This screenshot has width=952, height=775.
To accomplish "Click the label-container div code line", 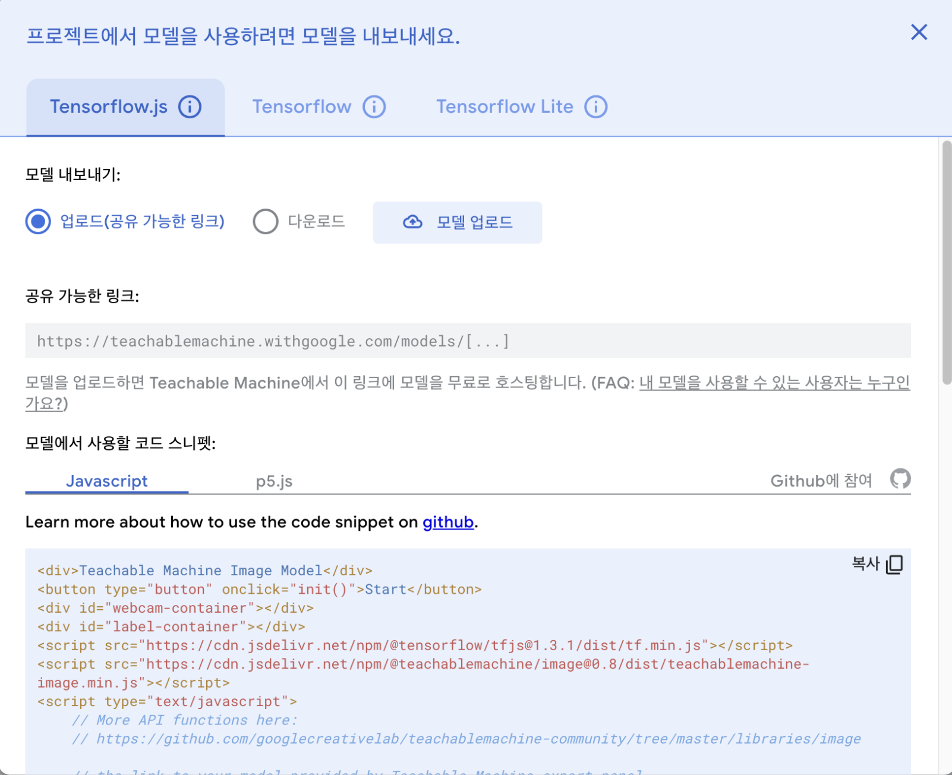I will (x=171, y=626).
